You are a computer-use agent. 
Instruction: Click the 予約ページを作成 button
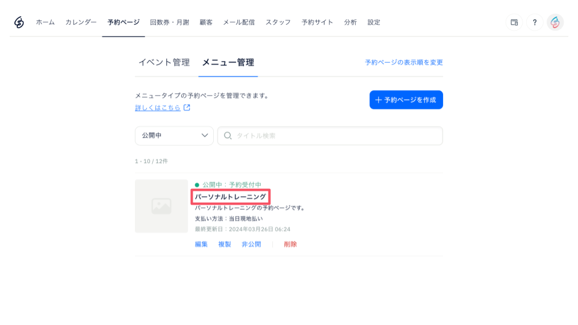406,100
